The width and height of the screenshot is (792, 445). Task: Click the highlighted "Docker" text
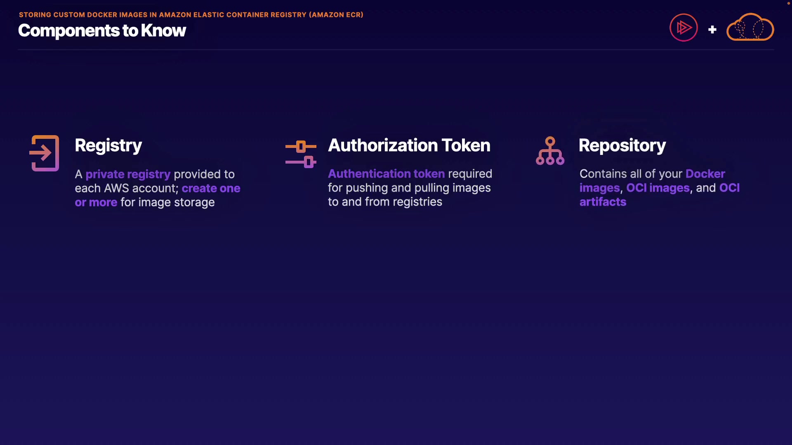(705, 174)
